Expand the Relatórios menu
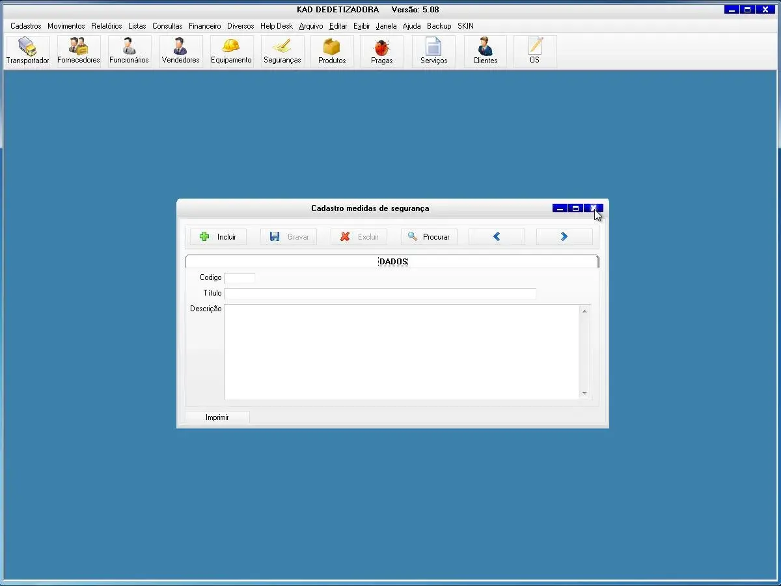 [107, 26]
